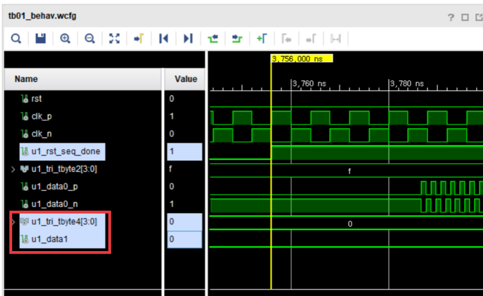Open the Find toolbar search tool
Image resolution: width=483 pixels, height=296 pixels.
(x=16, y=39)
